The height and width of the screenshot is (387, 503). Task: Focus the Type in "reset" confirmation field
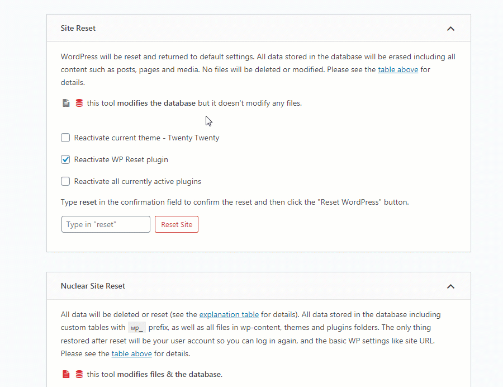[x=106, y=224]
